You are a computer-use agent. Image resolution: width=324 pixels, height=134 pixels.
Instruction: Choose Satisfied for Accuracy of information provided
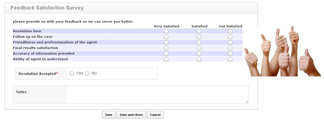(199, 54)
